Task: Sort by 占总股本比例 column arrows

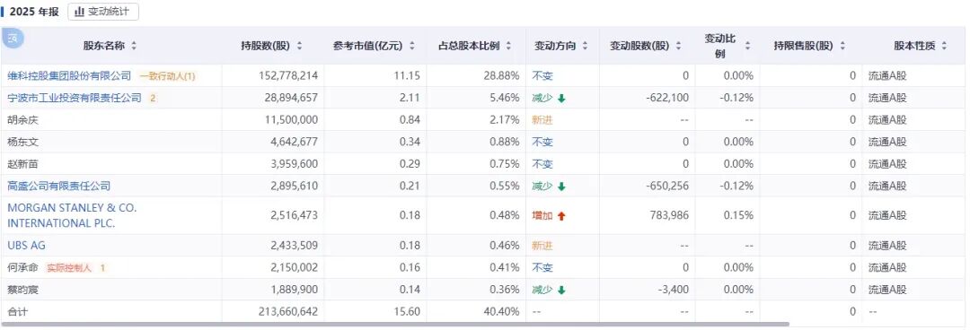Action: (508, 46)
